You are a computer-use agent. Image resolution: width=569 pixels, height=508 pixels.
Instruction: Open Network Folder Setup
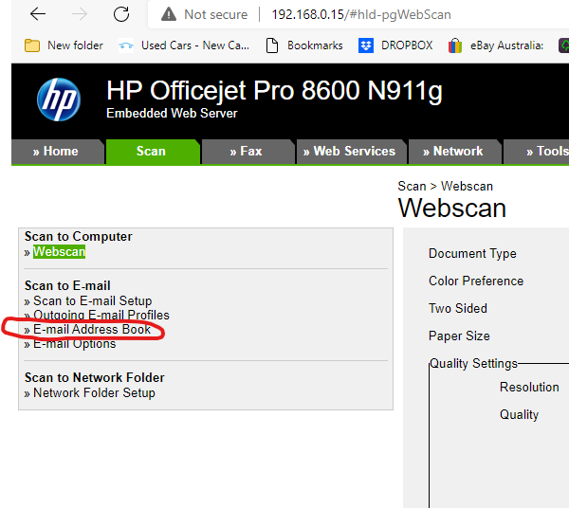coord(94,393)
